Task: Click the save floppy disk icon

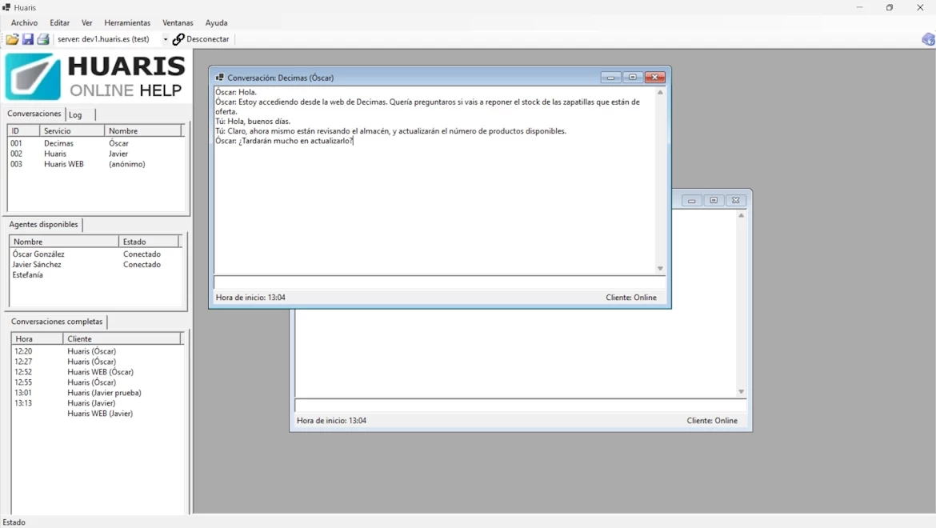Action: pyautogui.click(x=27, y=39)
